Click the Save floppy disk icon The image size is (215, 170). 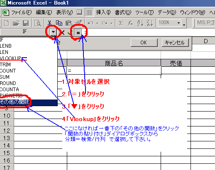[26, 23]
